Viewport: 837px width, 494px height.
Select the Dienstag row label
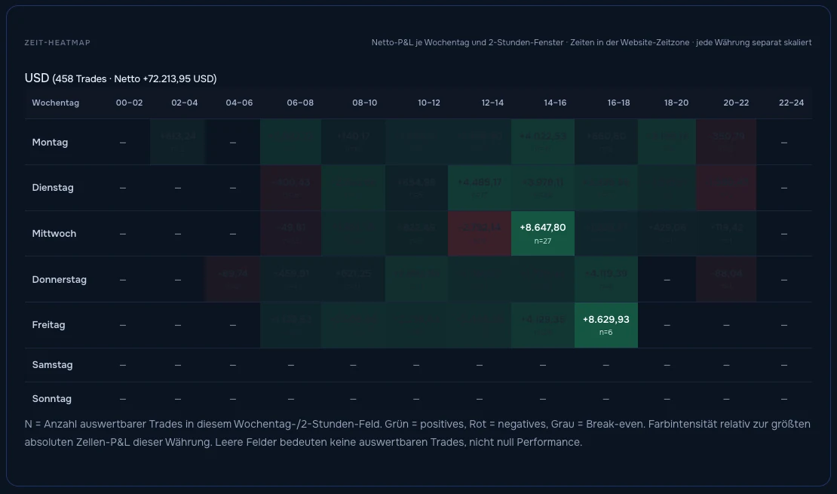[x=52, y=188]
